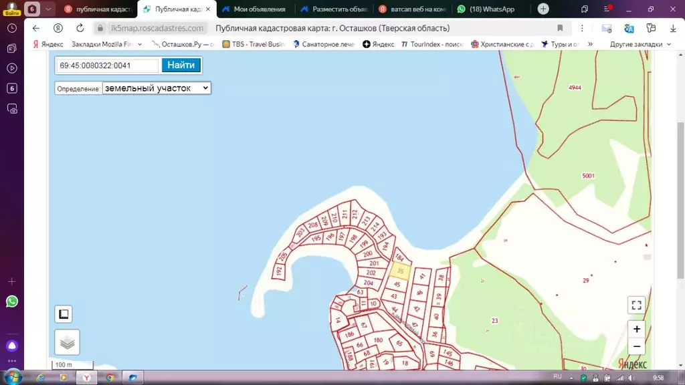Open the translate page icon
685x385 pixels.
coord(629,28)
